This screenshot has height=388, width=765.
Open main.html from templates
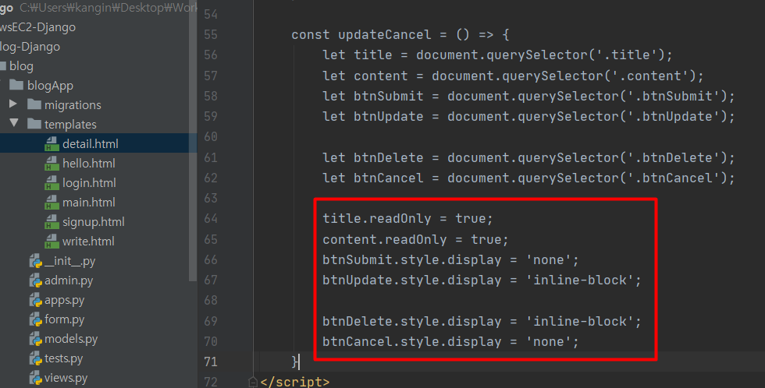(x=89, y=202)
